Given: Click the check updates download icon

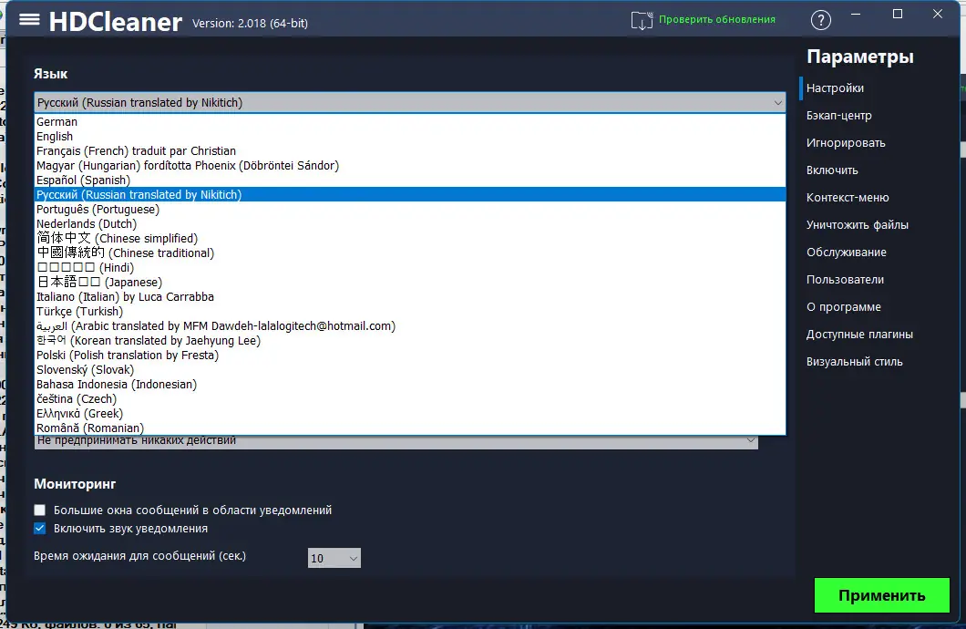Looking at the screenshot, I should (642, 20).
